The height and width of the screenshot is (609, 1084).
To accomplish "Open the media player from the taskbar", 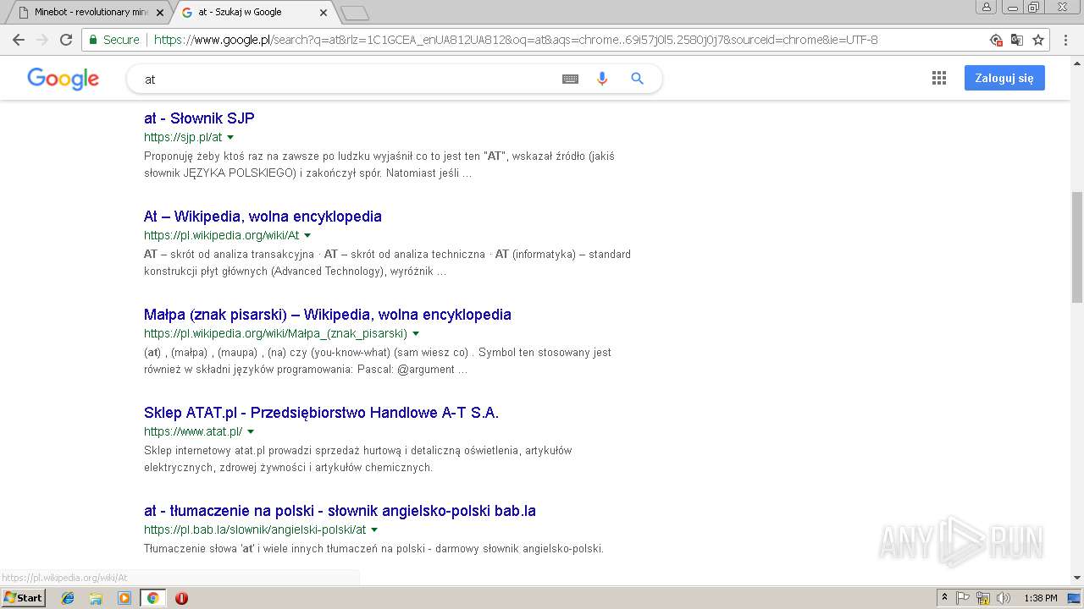I will [124, 598].
